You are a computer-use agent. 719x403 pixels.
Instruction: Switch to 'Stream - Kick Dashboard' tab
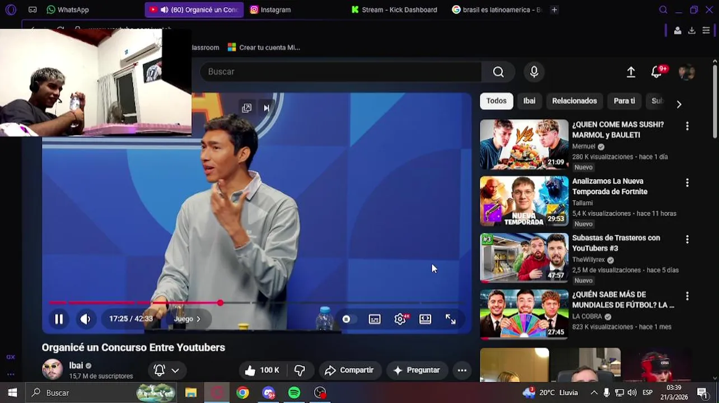(x=394, y=10)
